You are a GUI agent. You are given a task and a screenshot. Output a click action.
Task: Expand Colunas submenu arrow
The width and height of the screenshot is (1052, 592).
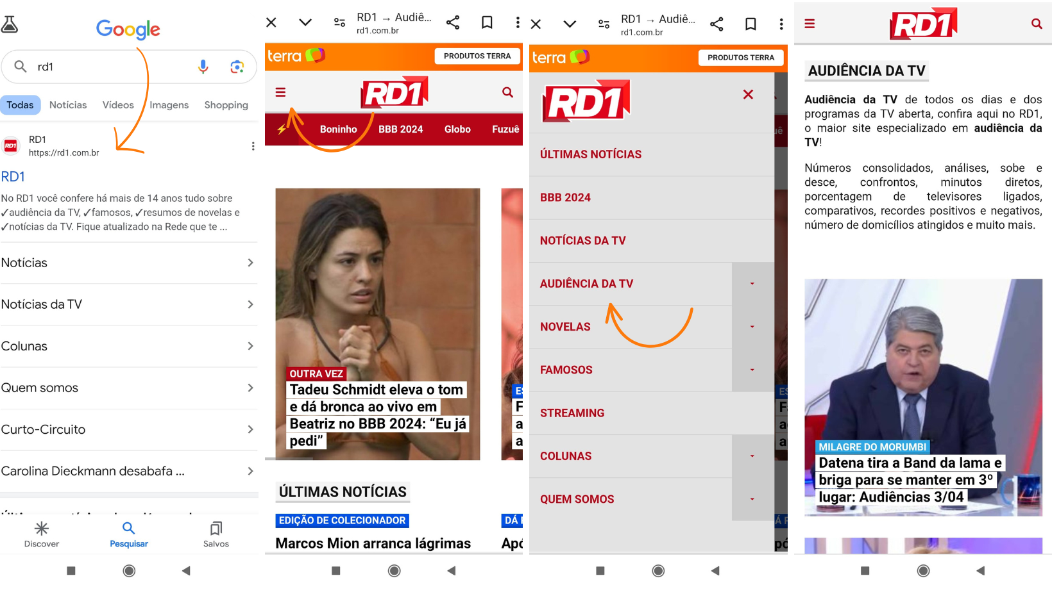[752, 456]
